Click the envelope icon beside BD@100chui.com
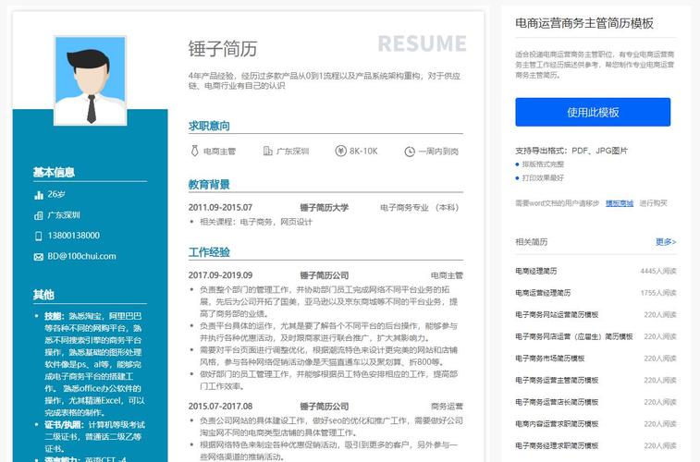The image size is (700, 462). pyautogui.click(x=39, y=256)
